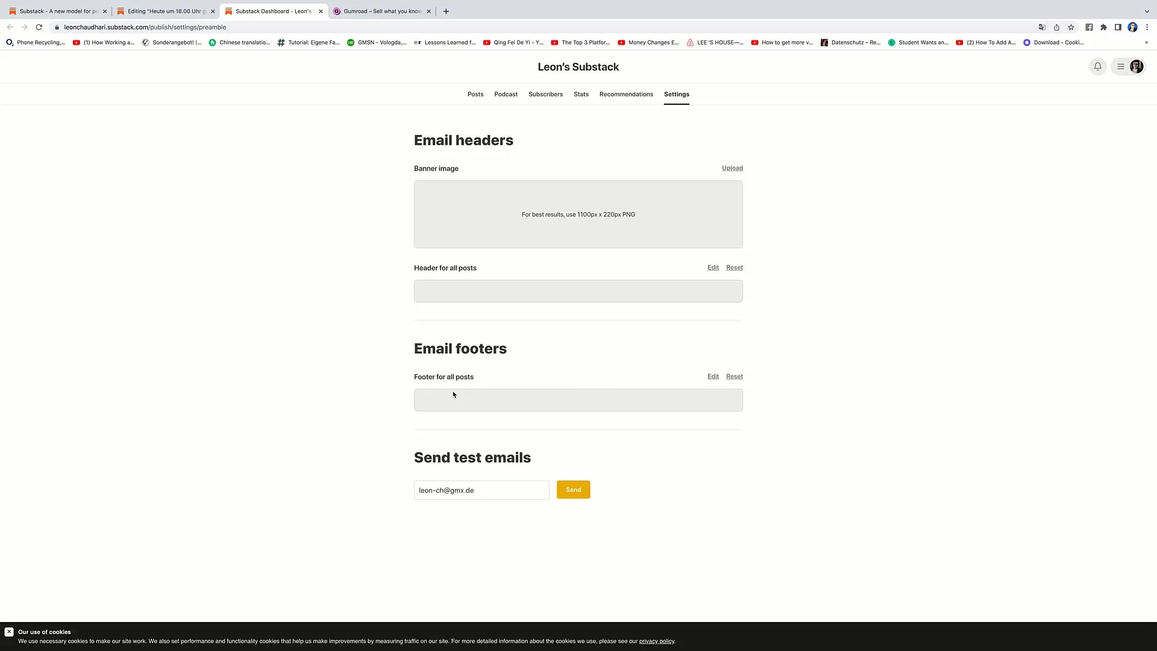Open the 'Tutorial: Eigene Fa...' bookmark
The height and width of the screenshot is (651, 1157).
coord(309,42)
